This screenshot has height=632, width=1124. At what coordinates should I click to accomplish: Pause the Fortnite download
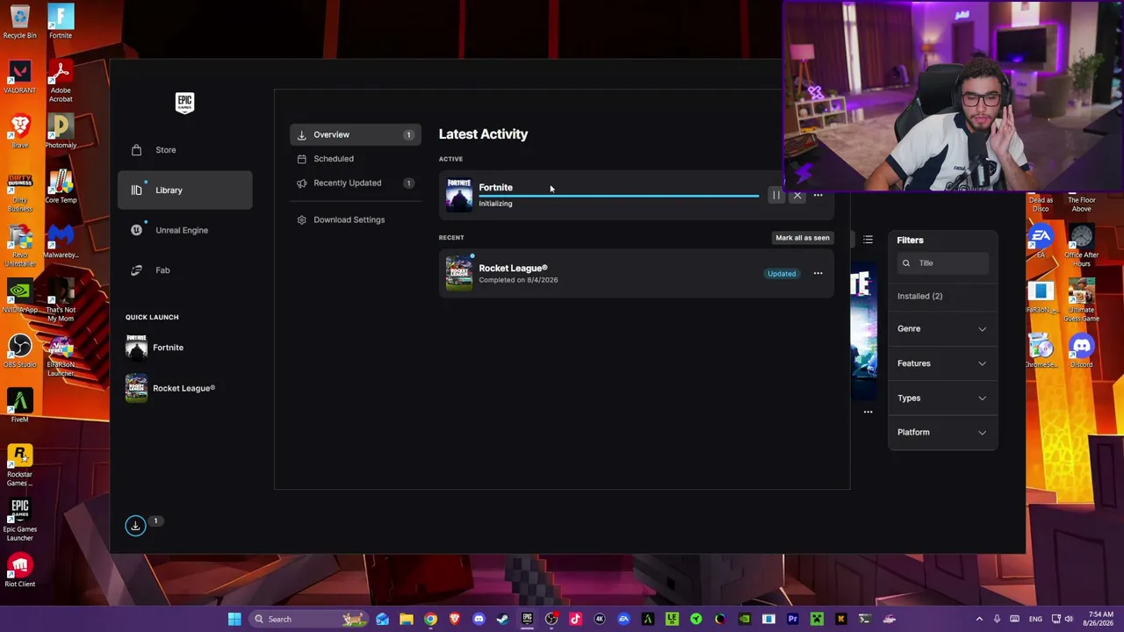pyautogui.click(x=776, y=196)
